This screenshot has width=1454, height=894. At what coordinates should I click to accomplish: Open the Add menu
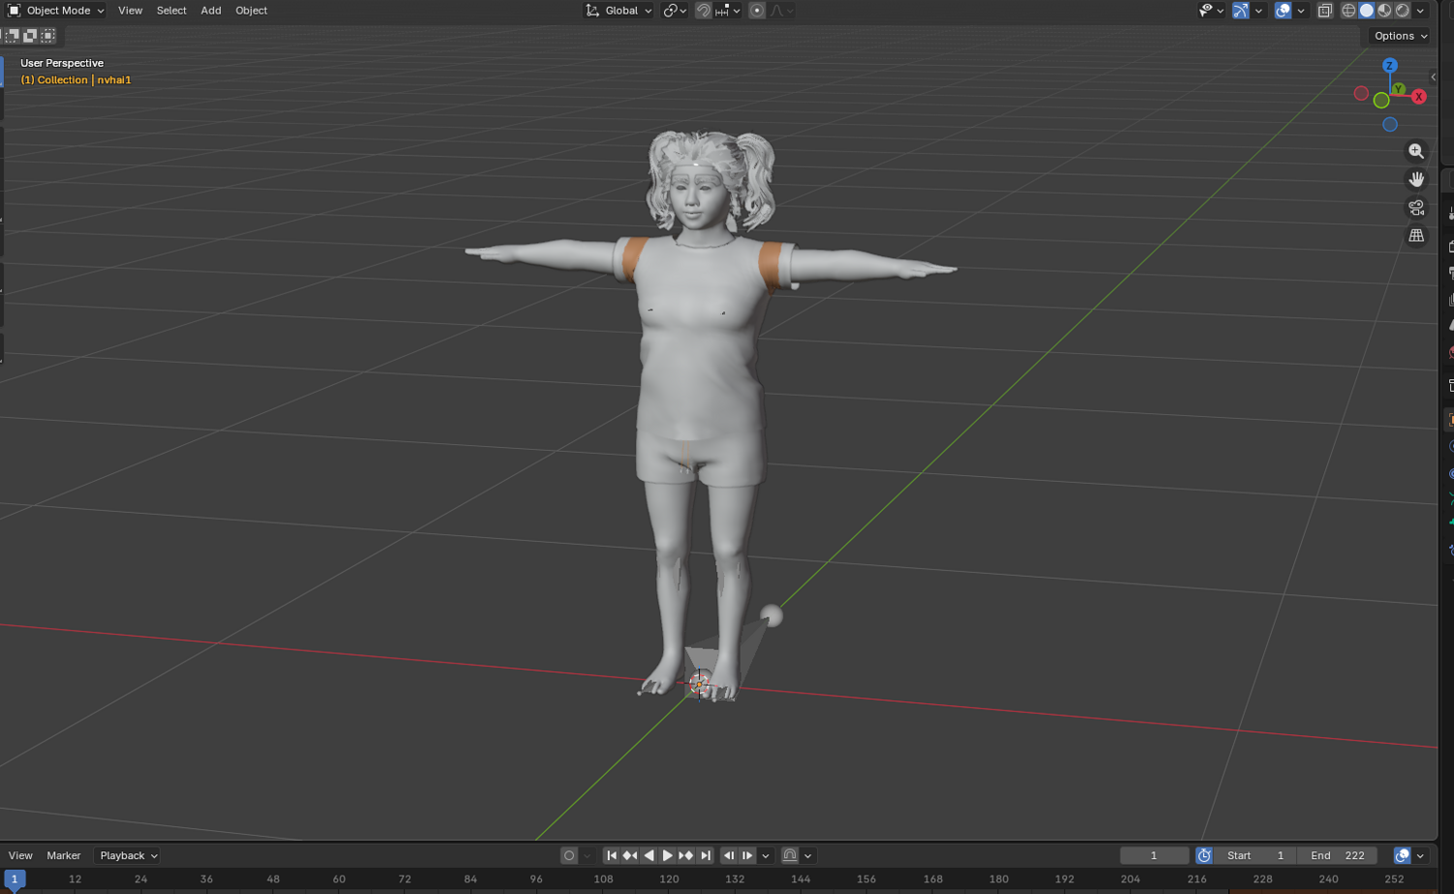(x=210, y=11)
